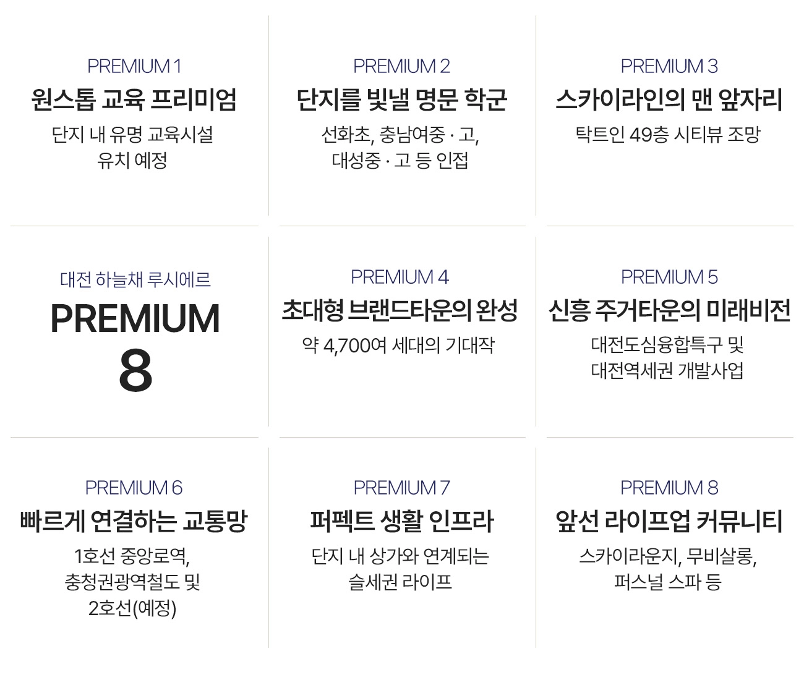
Task: Open the 초대형 브랜드타운의 완성 heading
Action: pyautogui.click(x=400, y=310)
